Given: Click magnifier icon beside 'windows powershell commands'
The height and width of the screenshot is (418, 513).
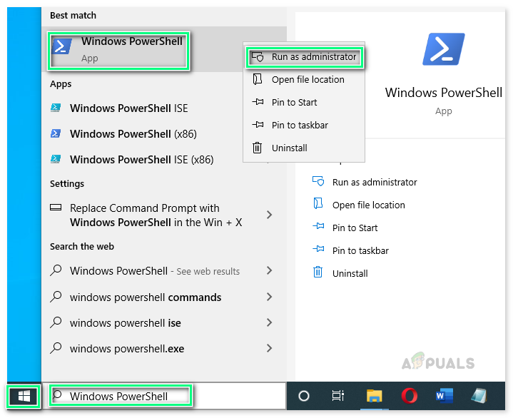Looking at the screenshot, I should [56, 296].
